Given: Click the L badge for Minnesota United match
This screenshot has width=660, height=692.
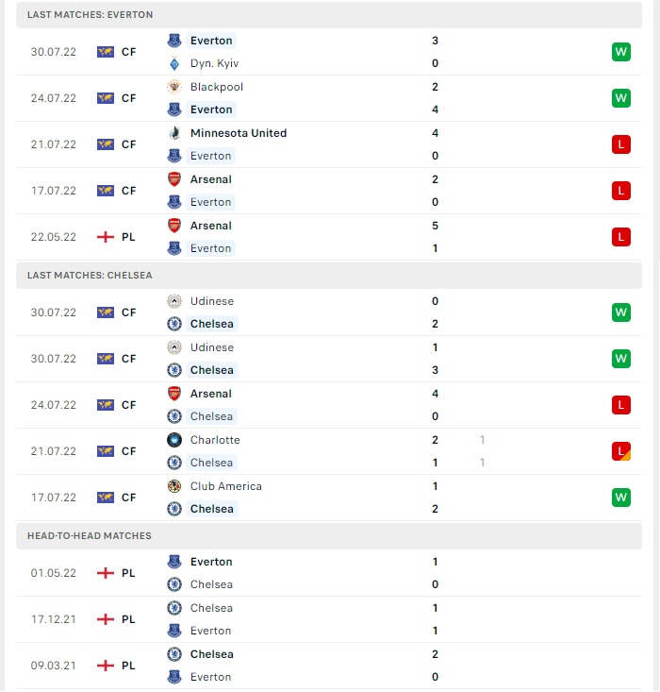Looking at the screenshot, I should [x=620, y=144].
